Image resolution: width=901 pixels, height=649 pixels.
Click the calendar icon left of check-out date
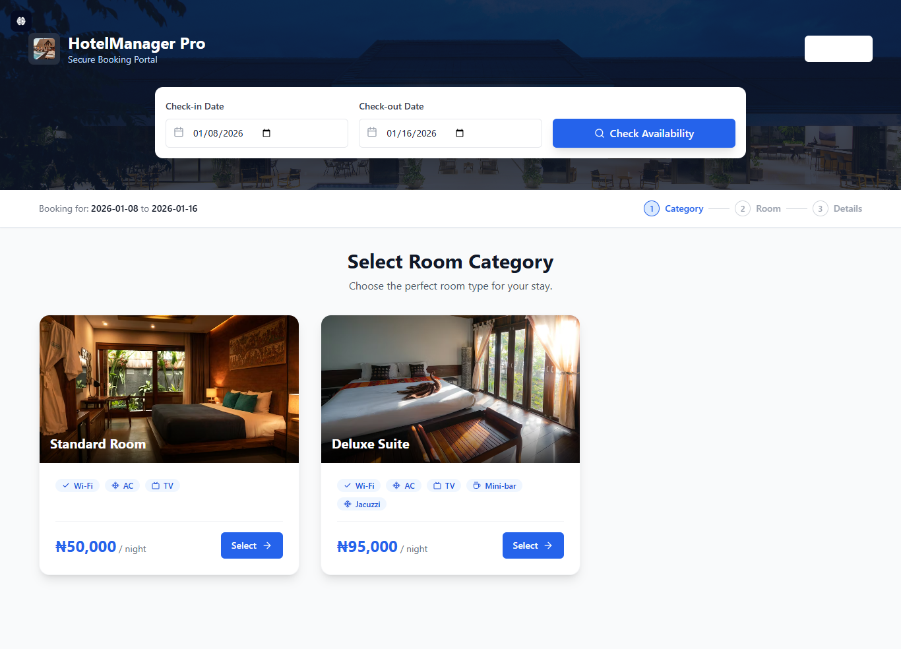point(372,133)
